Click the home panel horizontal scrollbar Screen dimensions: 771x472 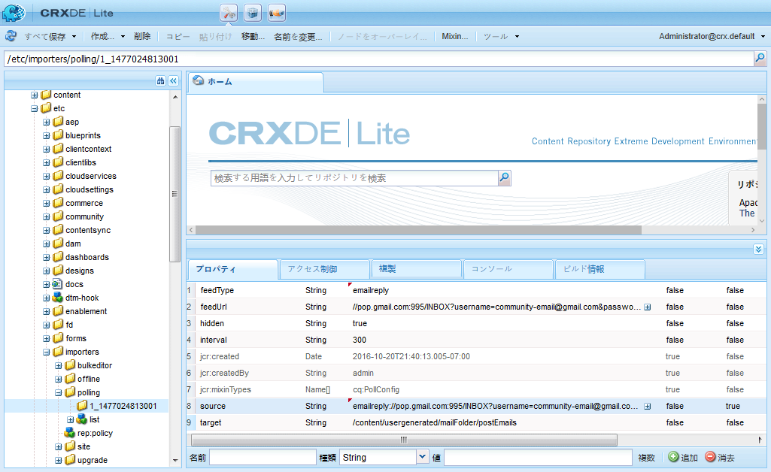pyautogui.click(x=418, y=230)
